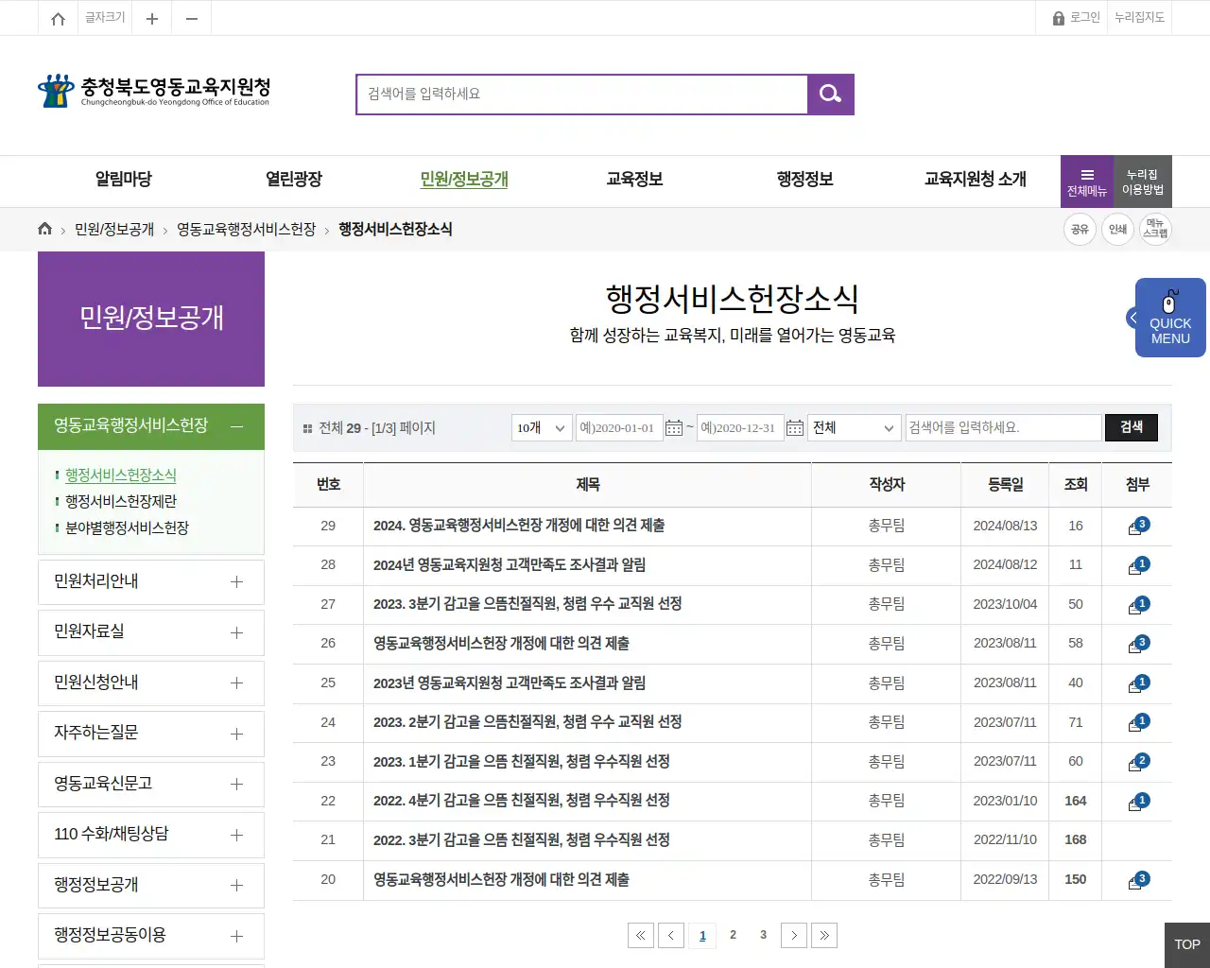Click the breadcrumb home icon
The height and width of the screenshot is (968, 1210).
(44, 229)
